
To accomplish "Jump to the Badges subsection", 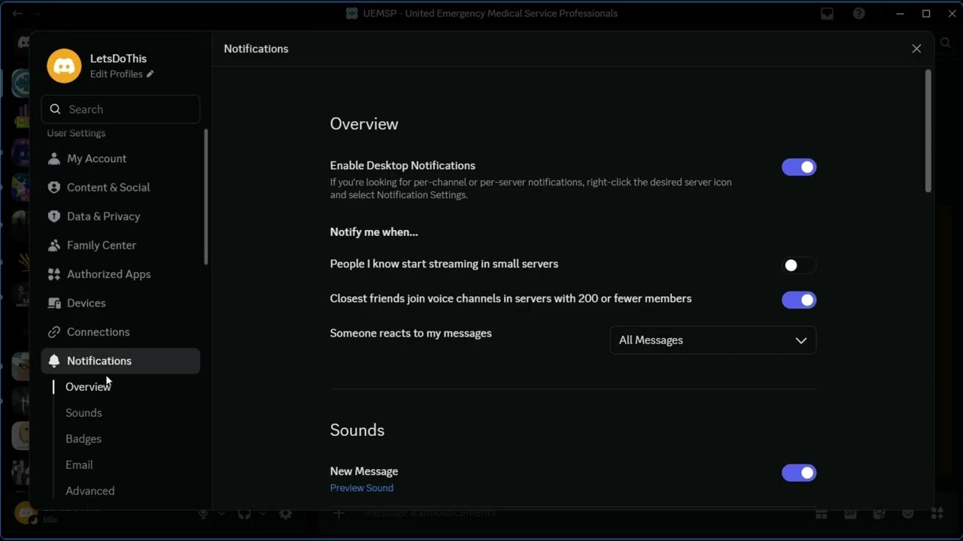I will point(84,439).
